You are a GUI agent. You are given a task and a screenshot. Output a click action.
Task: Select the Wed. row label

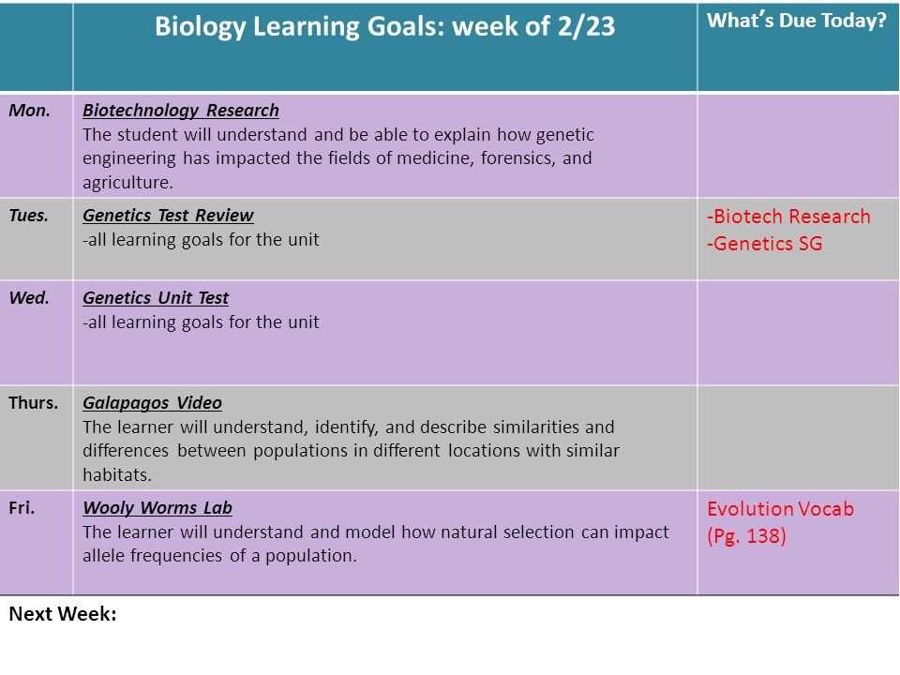pyautogui.click(x=29, y=298)
